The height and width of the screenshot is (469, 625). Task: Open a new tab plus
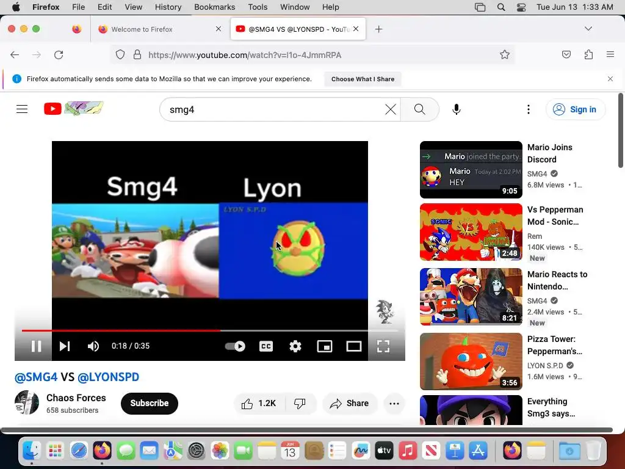pyautogui.click(x=378, y=29)
